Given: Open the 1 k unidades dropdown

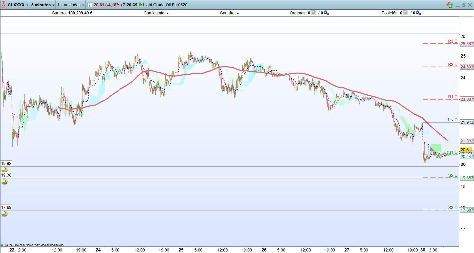Looking at the screenshot, I should pos(71,5).
